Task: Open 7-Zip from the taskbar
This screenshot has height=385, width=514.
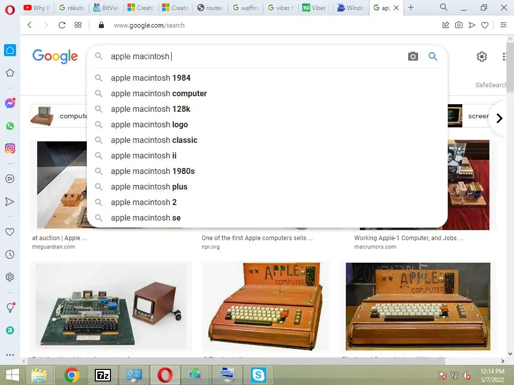Action: coord(103,375)
